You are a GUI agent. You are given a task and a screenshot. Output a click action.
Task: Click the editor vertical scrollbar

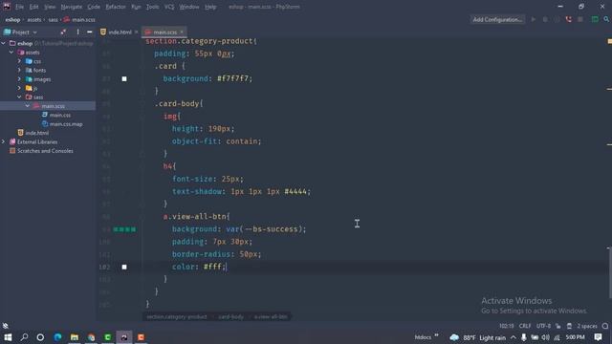coord(609,272)
